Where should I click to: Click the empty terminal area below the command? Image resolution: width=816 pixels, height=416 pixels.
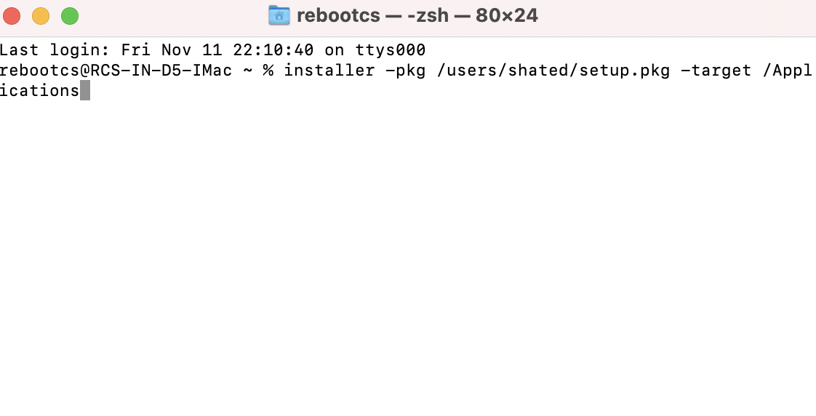tap(408, 257)
